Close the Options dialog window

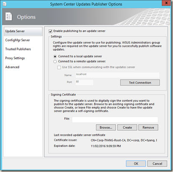click(166, 3)
